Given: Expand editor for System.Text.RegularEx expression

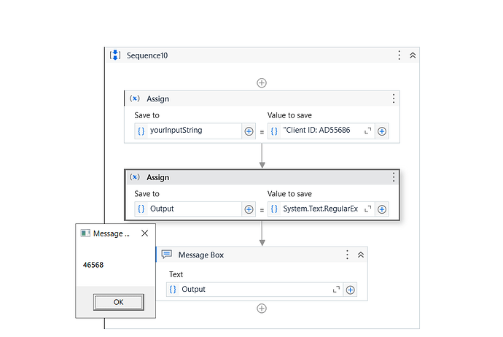Looking at the screenshot, I should [368, 209].
